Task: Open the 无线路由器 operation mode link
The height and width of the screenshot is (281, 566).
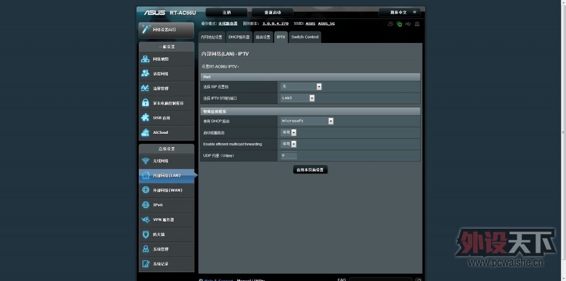Action: [228, 24]
